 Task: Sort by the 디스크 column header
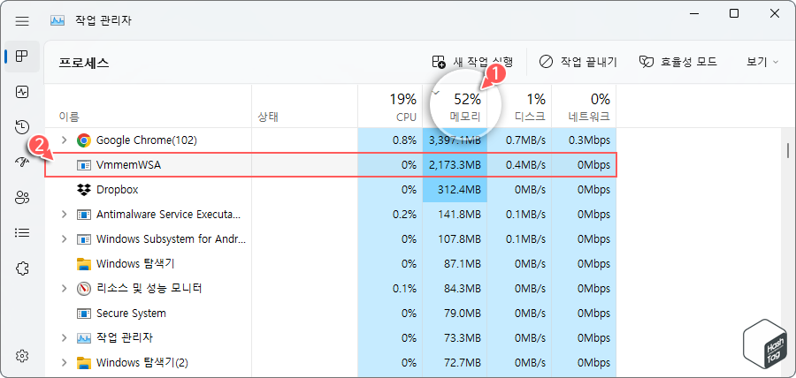[519, 106]
